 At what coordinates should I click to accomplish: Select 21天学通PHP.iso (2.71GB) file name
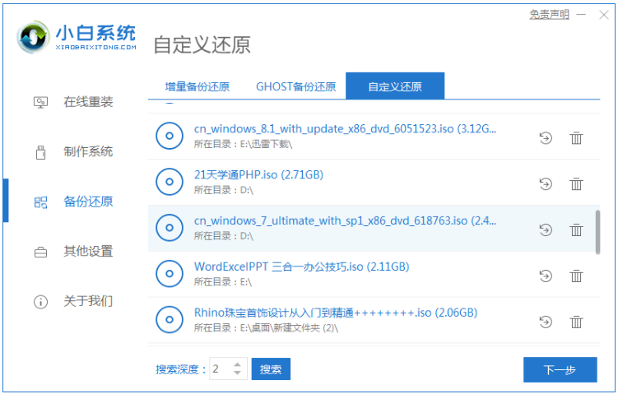point(258,175)
